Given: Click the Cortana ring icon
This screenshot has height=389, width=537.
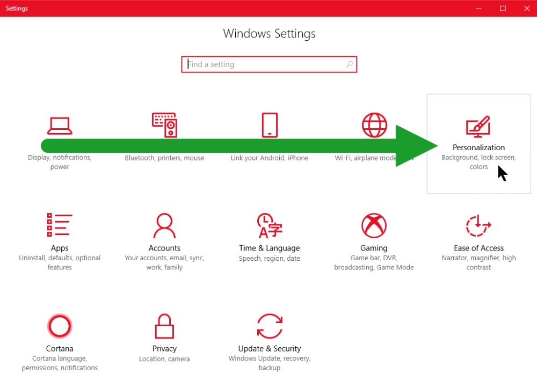Looking at the screenshot, I should point(60,326).
